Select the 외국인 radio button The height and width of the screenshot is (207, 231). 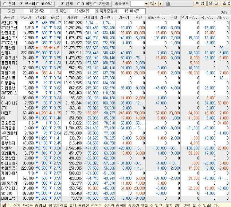coord(79,4)
